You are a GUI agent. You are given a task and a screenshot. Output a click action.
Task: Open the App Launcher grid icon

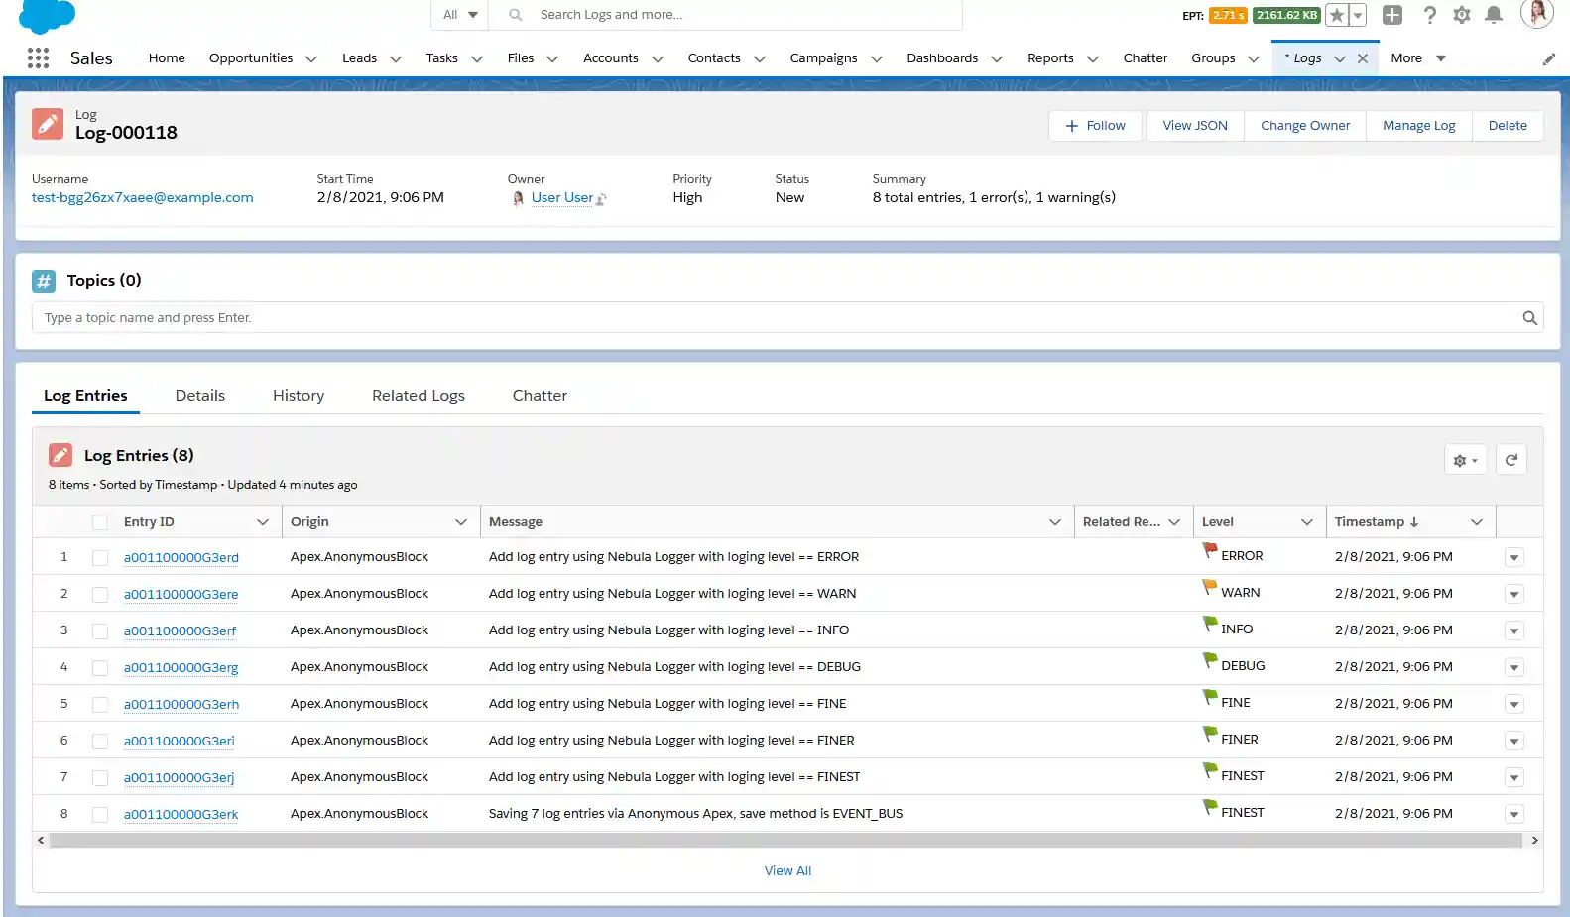pos(38,58)
